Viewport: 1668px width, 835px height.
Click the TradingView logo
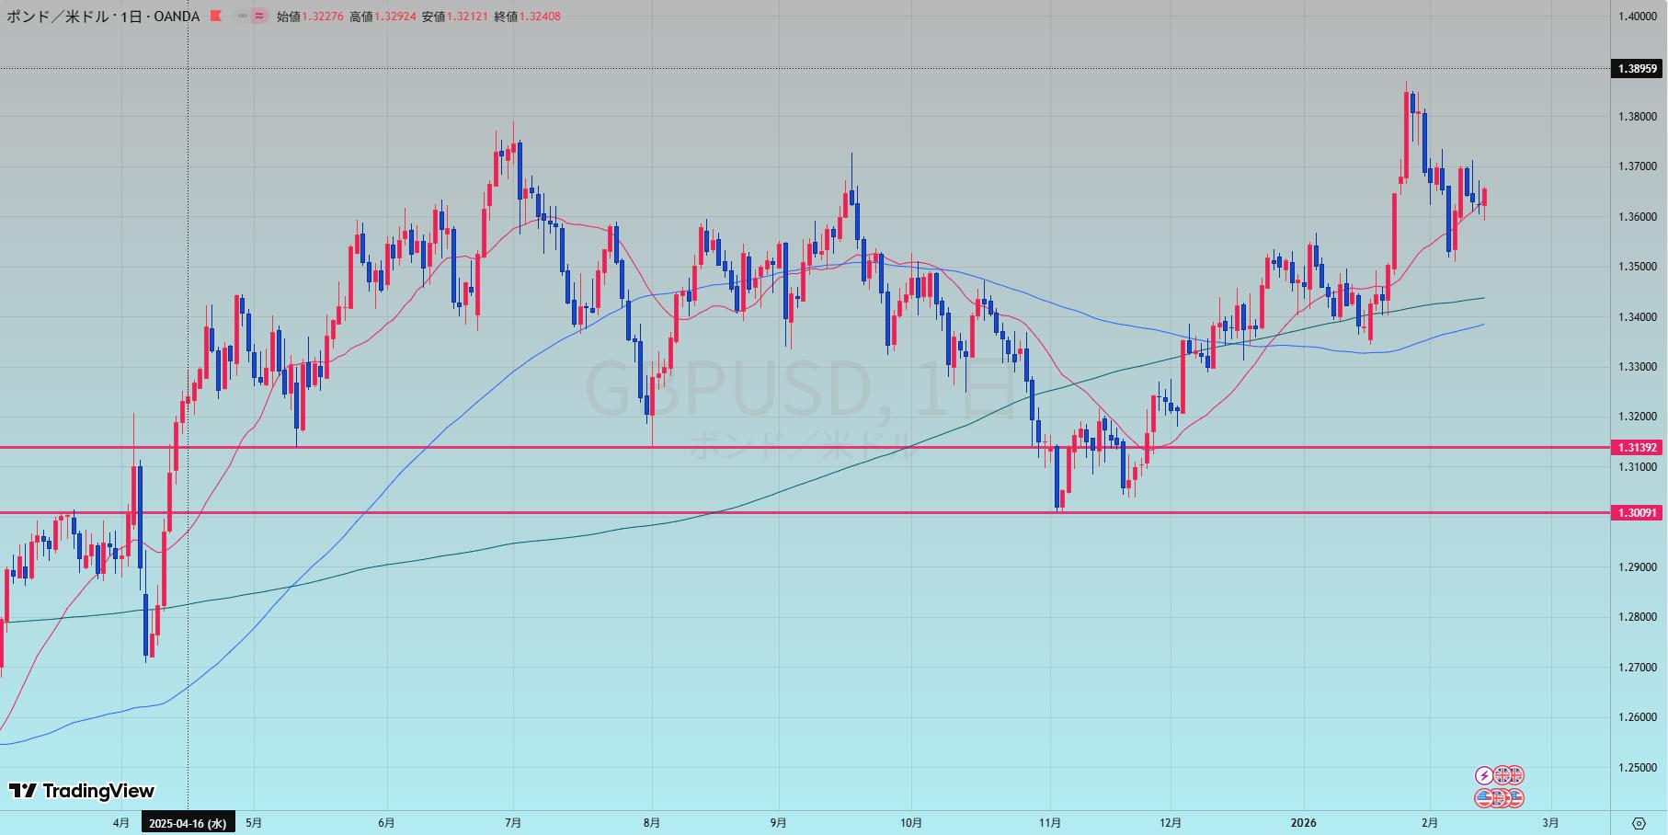coord(82,791)
